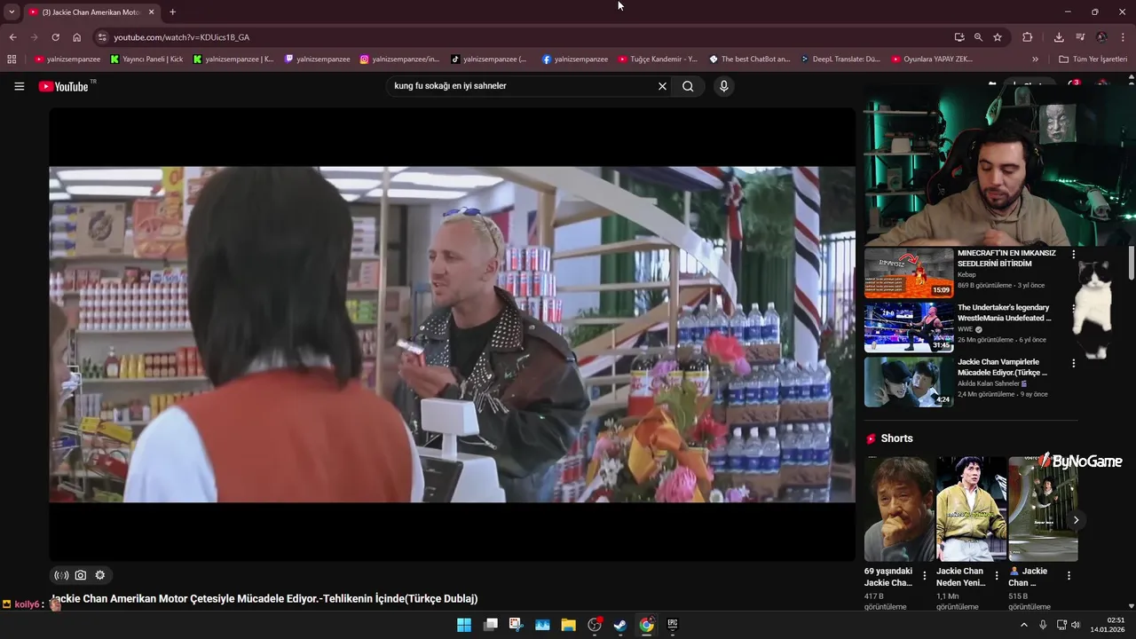Click the camera screenshot icon below video
Image resolution: width=1136 pixels, height=639 pixels.
[x=81, y=575]
